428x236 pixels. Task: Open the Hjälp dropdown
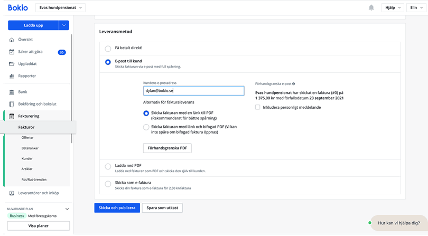[x=393, y=7]
